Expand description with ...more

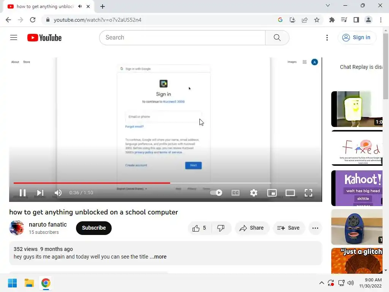[158, 257]
